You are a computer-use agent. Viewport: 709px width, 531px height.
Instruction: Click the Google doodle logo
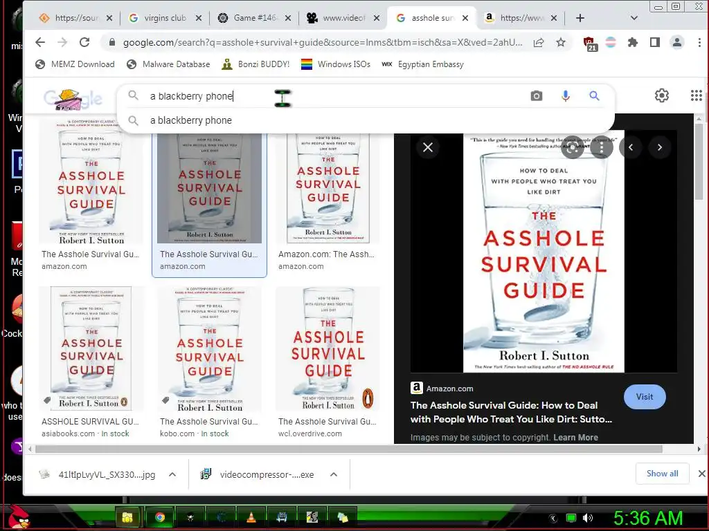coord(73,99)
